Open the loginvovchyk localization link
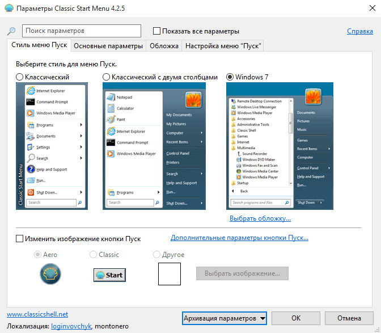Image resolution: width=381 pixels, height=333 pixels. click(x=71, y=326)
